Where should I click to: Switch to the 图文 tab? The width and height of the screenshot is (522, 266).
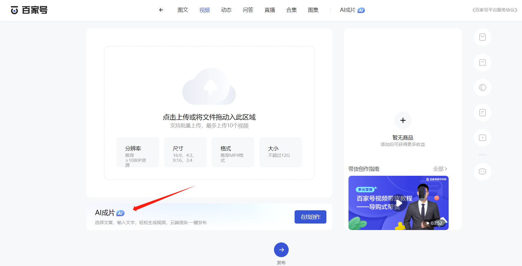coord(183,10)
